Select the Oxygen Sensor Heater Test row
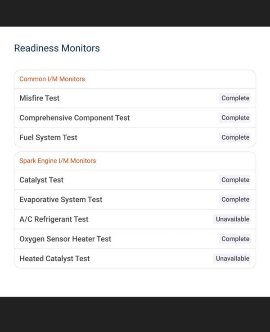270x332 pixels. pos(135,239)
